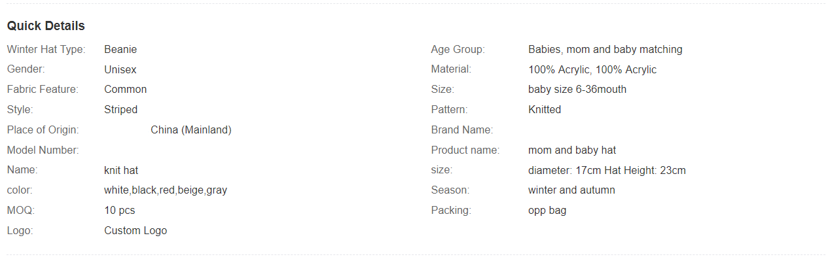Screen dimensions: 832x259
Task: Select China (Mainland) origin text
Action: click(191, 129)
